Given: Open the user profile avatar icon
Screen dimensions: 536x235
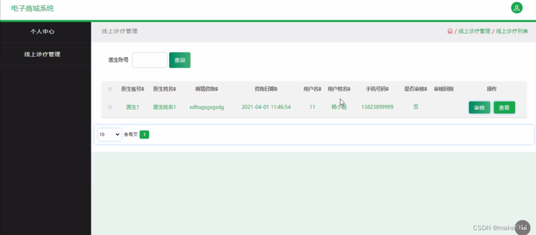Looking at the screenshot, I should pos(516,7).
